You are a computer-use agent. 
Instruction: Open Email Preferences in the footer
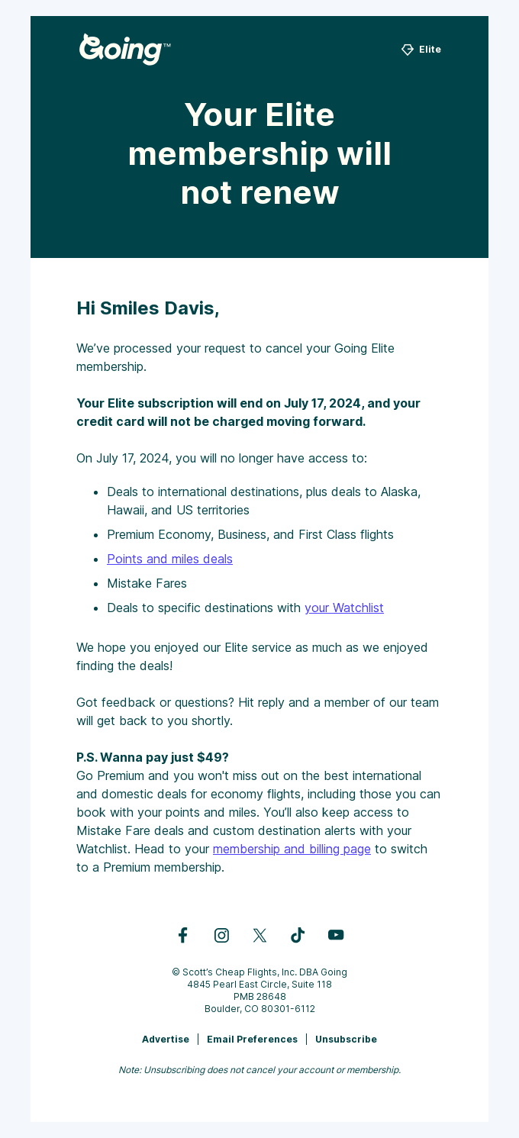coord(253,1039)
